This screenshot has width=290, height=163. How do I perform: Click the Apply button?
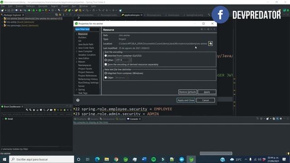tap(207, 92)
